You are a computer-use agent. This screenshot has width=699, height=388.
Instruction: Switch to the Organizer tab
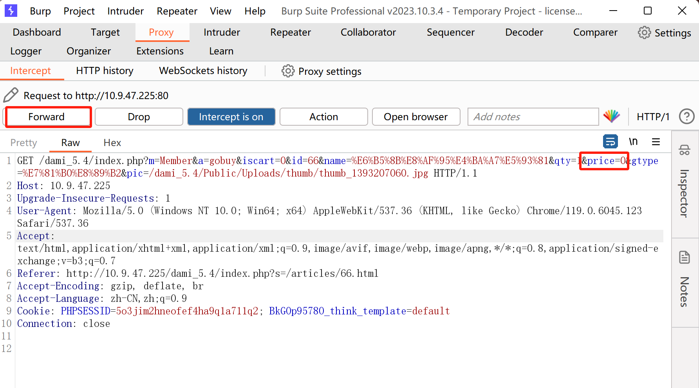[x=89, y=51]
